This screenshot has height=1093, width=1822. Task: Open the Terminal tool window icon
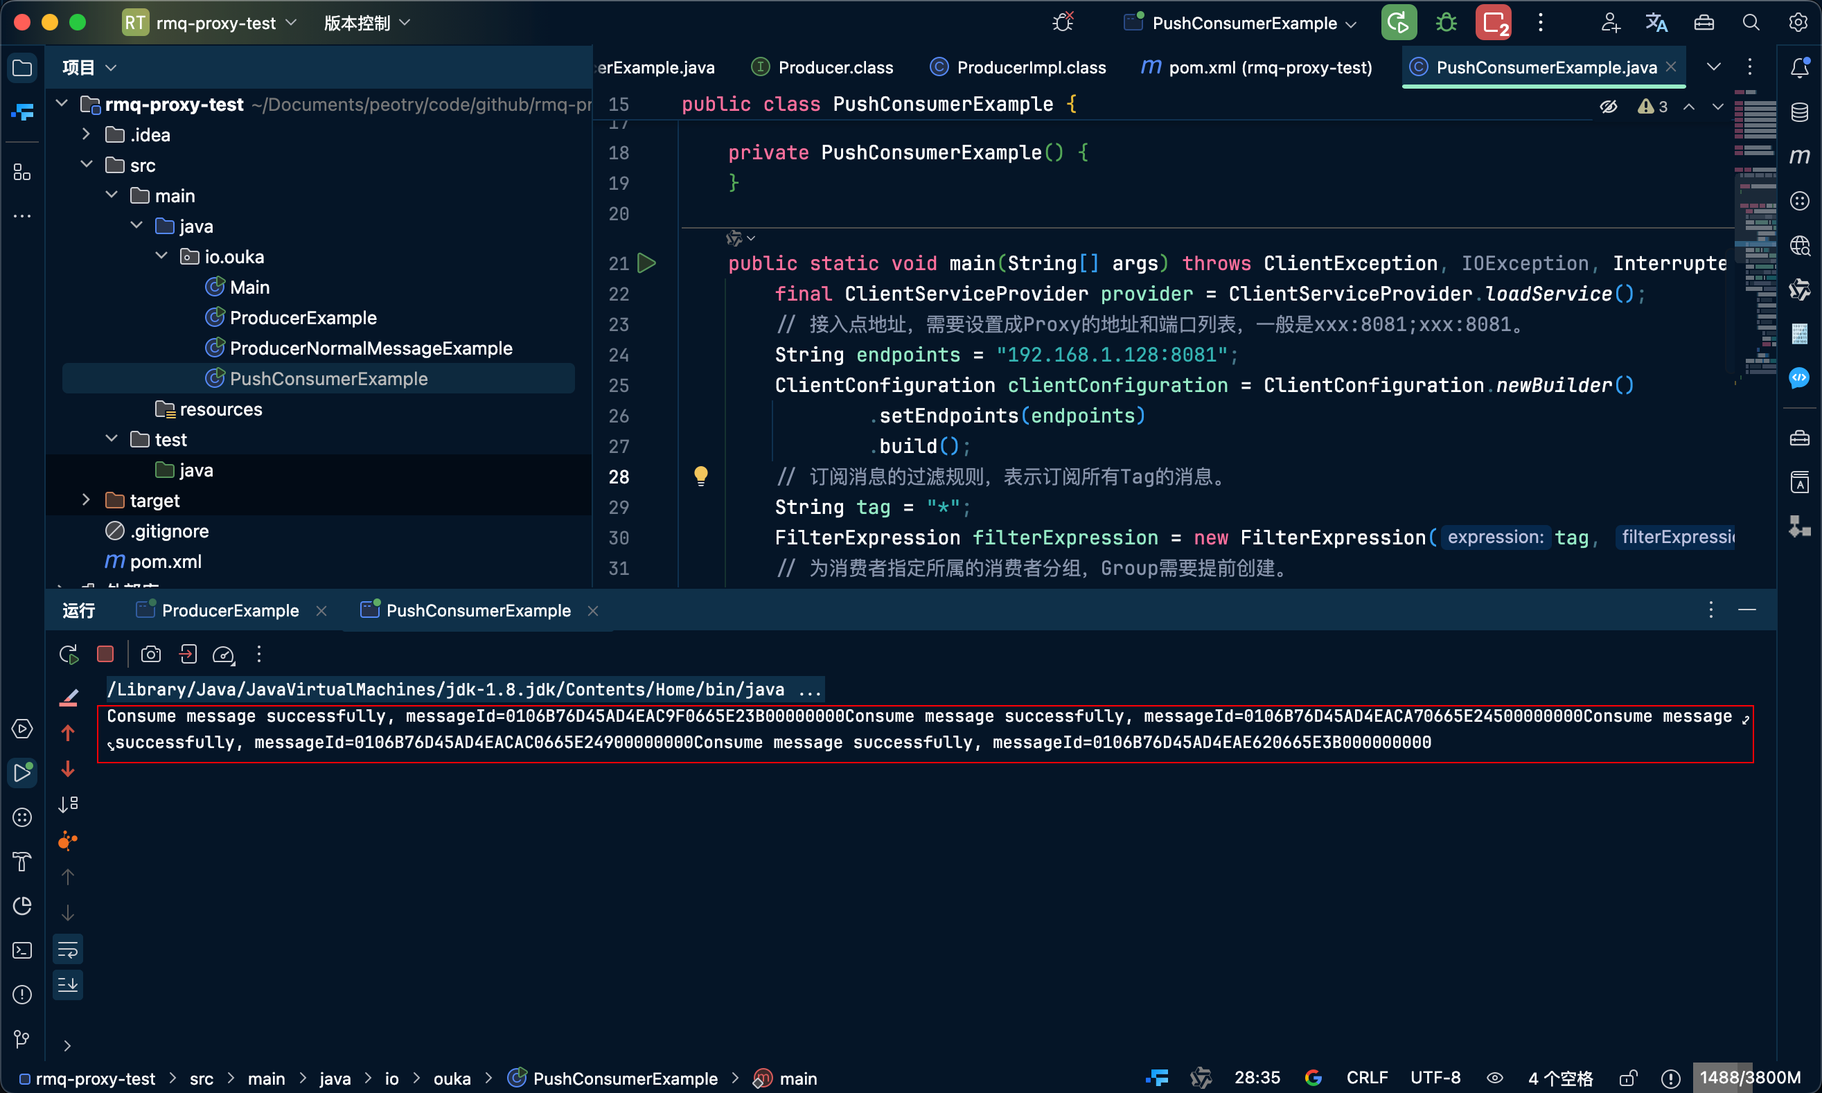[22, 950]
